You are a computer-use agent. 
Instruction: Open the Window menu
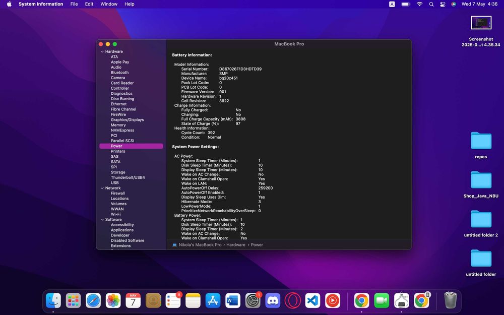[x=109, y=4]
